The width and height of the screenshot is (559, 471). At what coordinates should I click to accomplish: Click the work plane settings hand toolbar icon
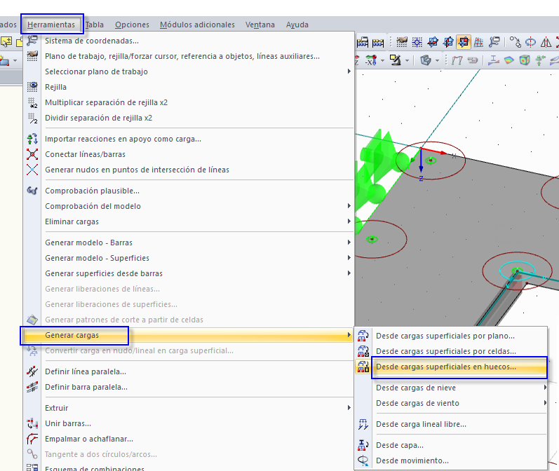point(402,42)
